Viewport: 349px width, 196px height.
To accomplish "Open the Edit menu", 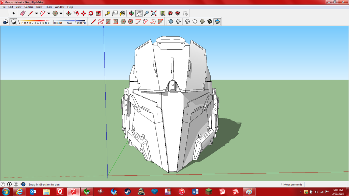I will coord(11,7).
